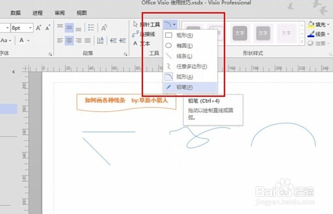Screen dimensions: 333x214
Task: Open the 字体 group dialog launcher
Action: (x=51, y=55)
